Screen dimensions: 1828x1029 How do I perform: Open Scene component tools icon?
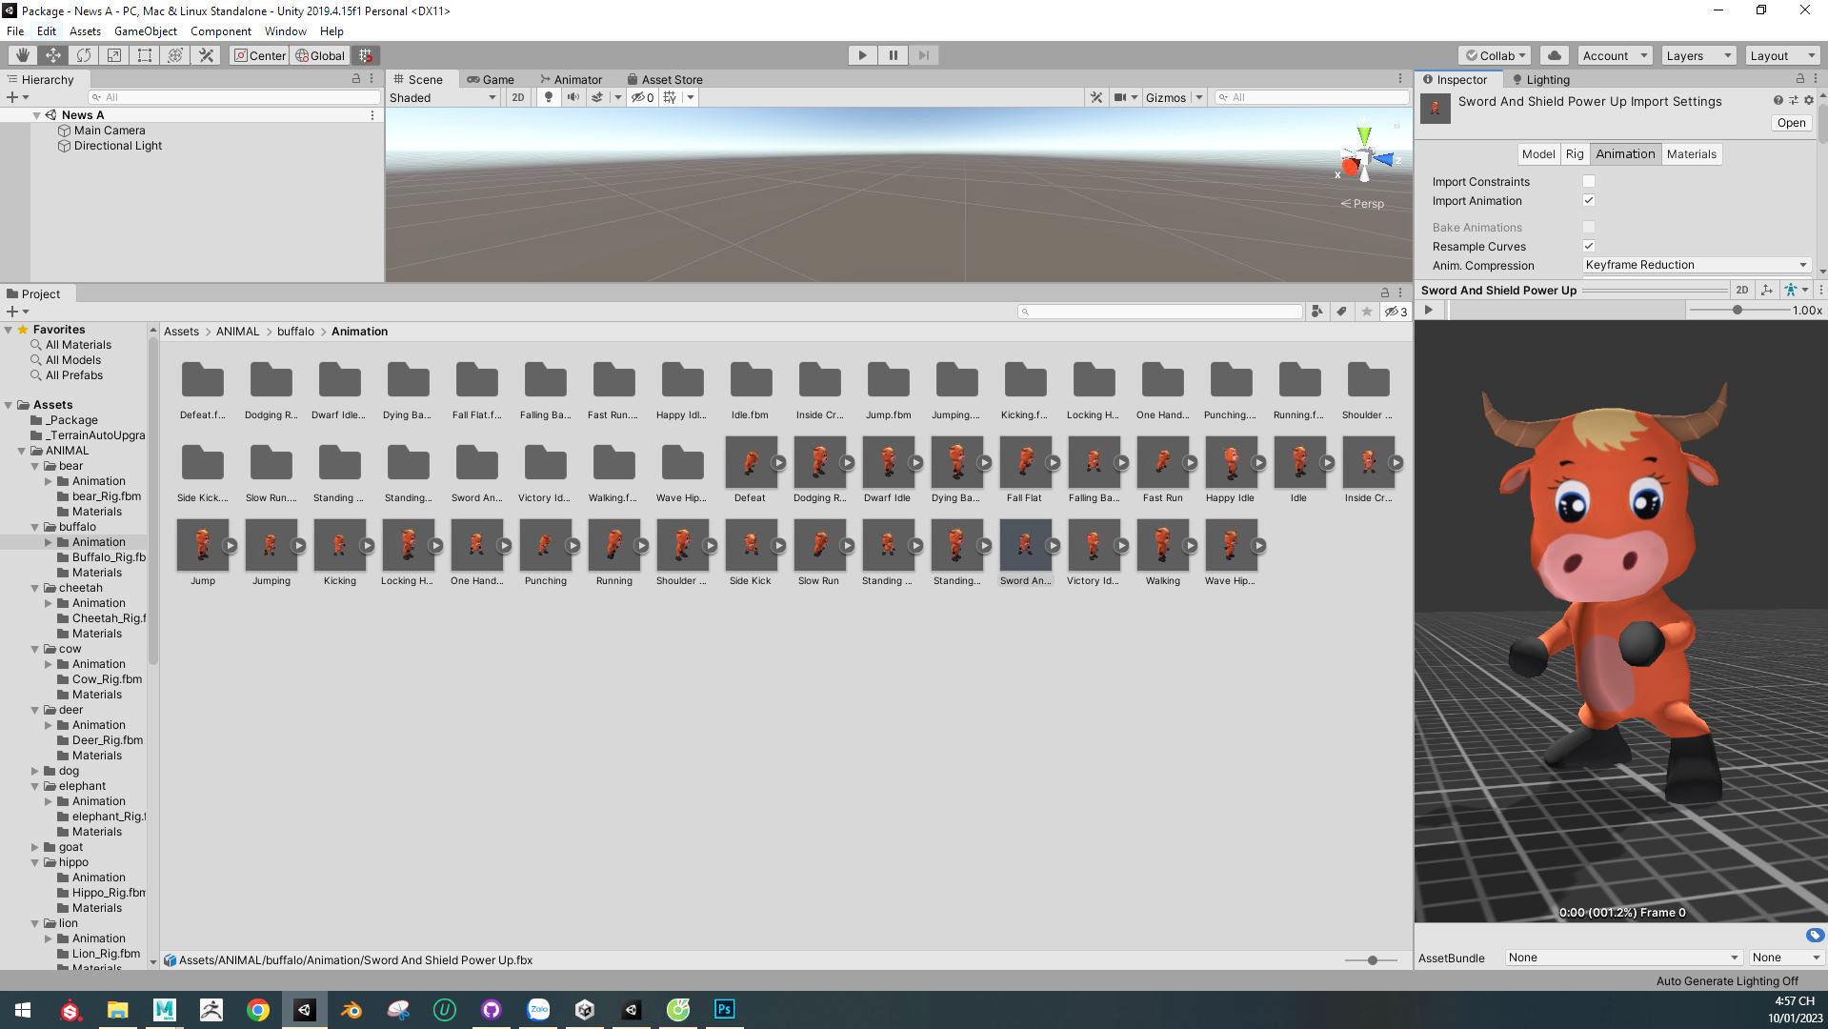[x=1096, y=97]
